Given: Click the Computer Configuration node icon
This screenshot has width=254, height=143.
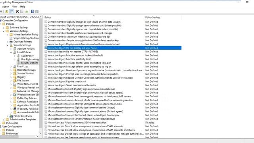Looking at the screenshot, I should coord(1,20).
